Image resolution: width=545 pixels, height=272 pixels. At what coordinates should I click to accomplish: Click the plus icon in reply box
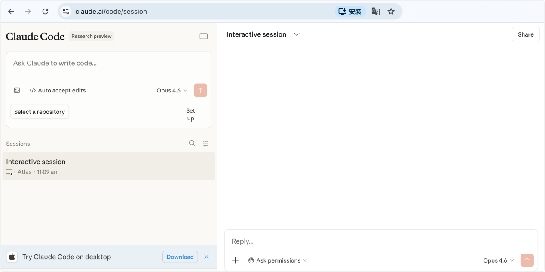click(235, 260)
